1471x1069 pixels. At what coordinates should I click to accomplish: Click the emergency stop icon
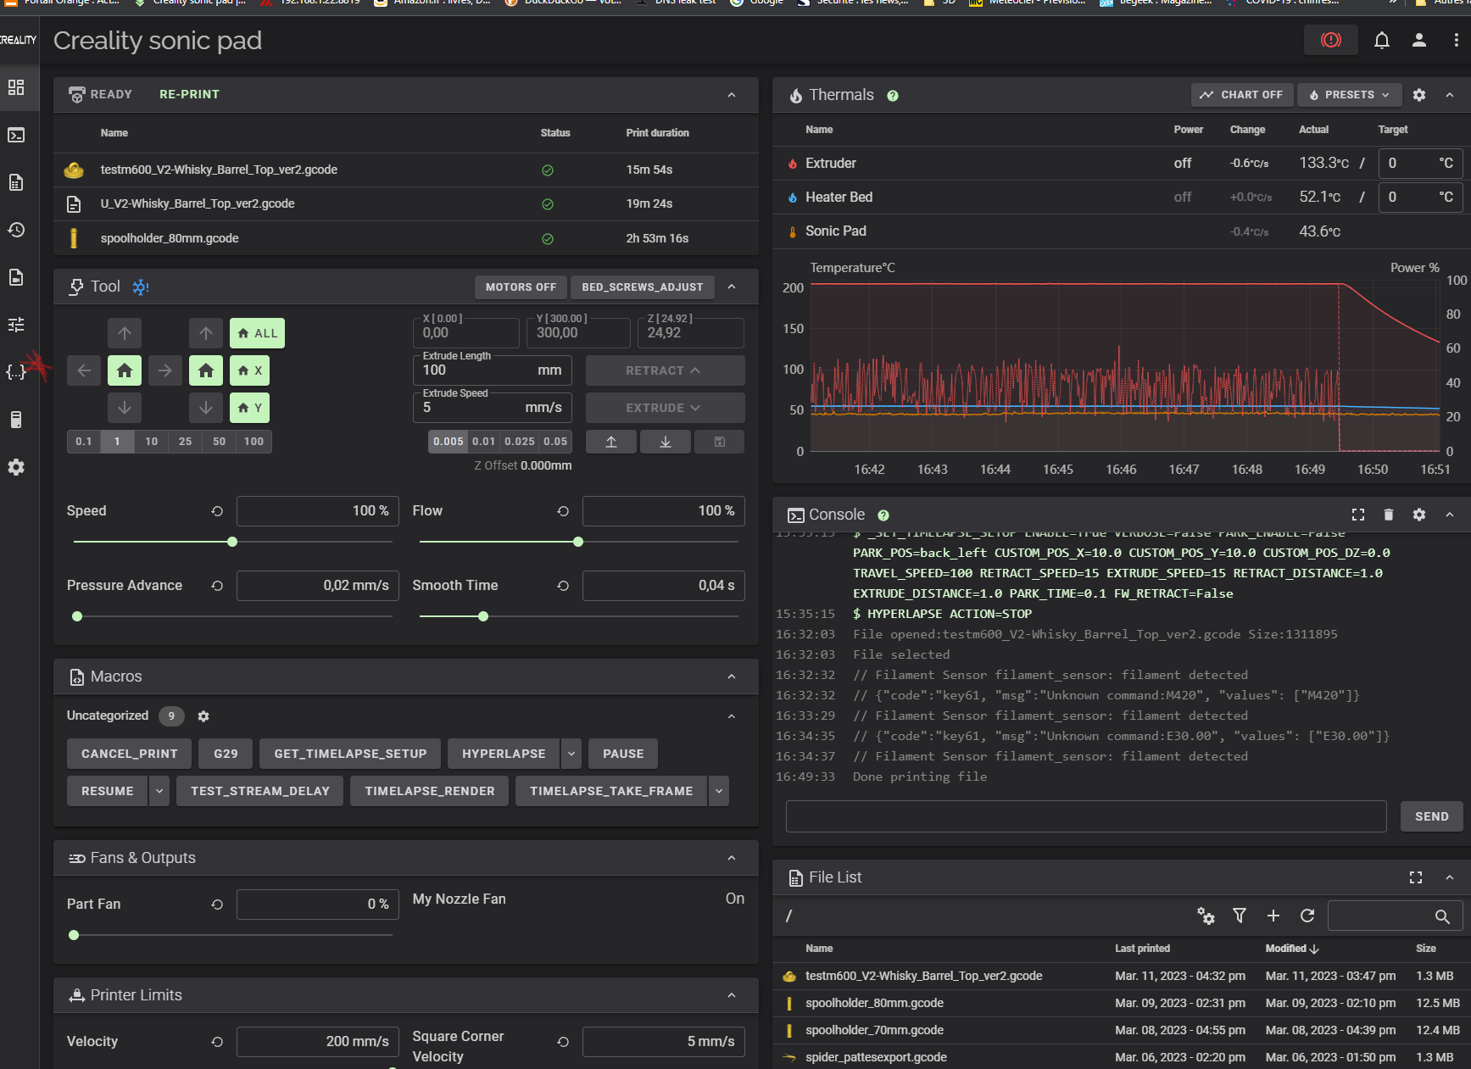tap(1330, 40)
